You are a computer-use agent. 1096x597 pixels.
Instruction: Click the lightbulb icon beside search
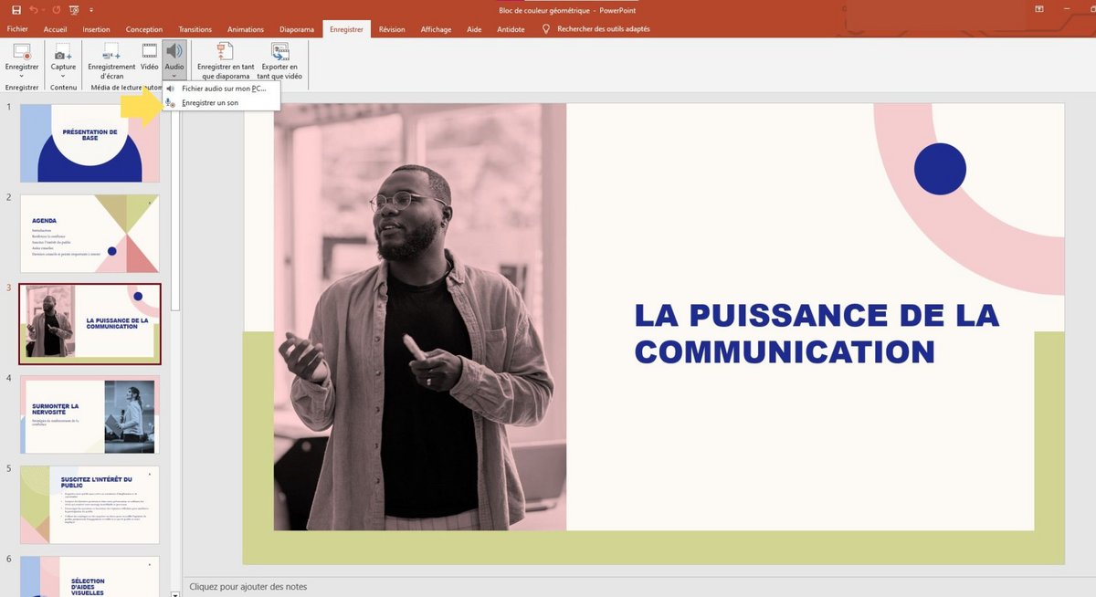(546, 29)
